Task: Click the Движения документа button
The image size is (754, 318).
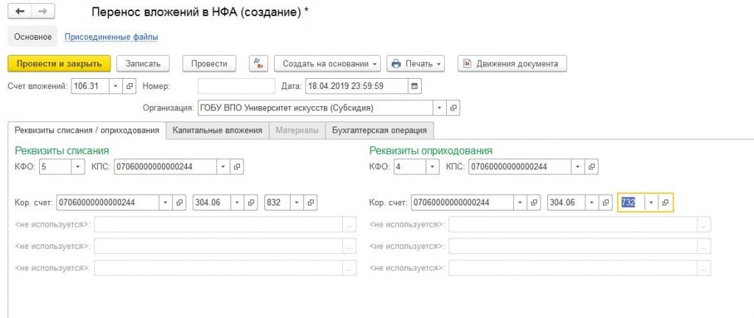Action: click(x=512, y=63)
